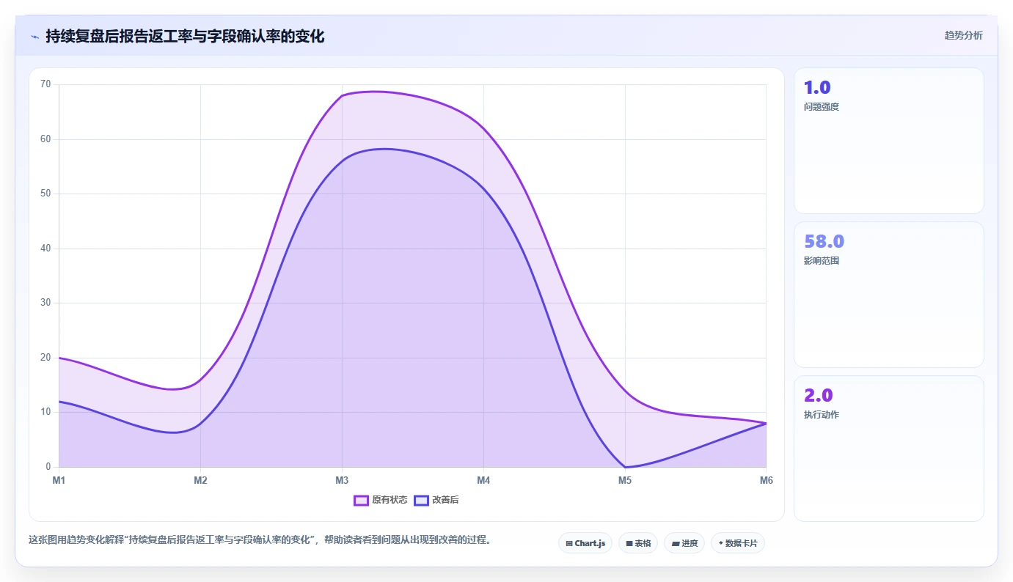Click the M3 x-axis label

click(x=342, y=480)
